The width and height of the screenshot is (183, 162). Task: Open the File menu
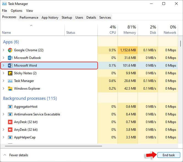coord(4,11)
